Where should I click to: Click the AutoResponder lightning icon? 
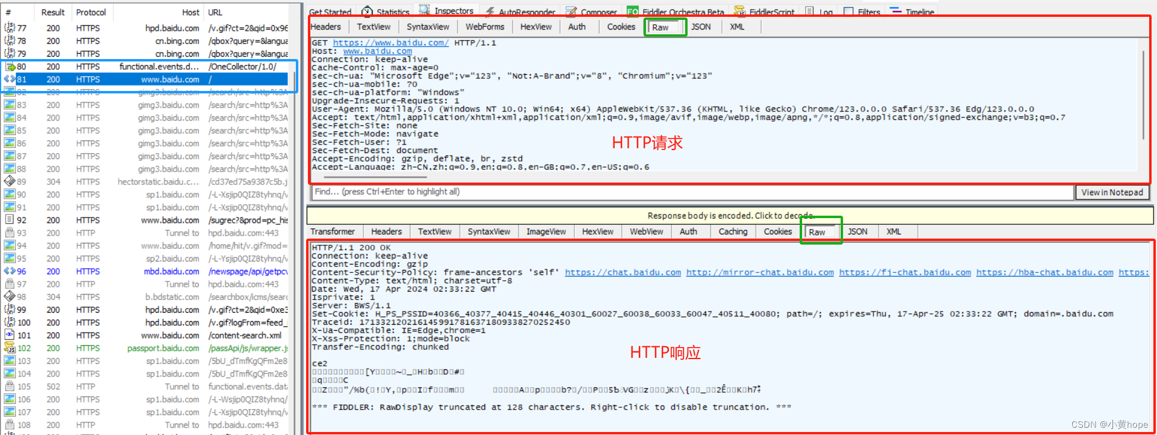[x=490, y=11]
